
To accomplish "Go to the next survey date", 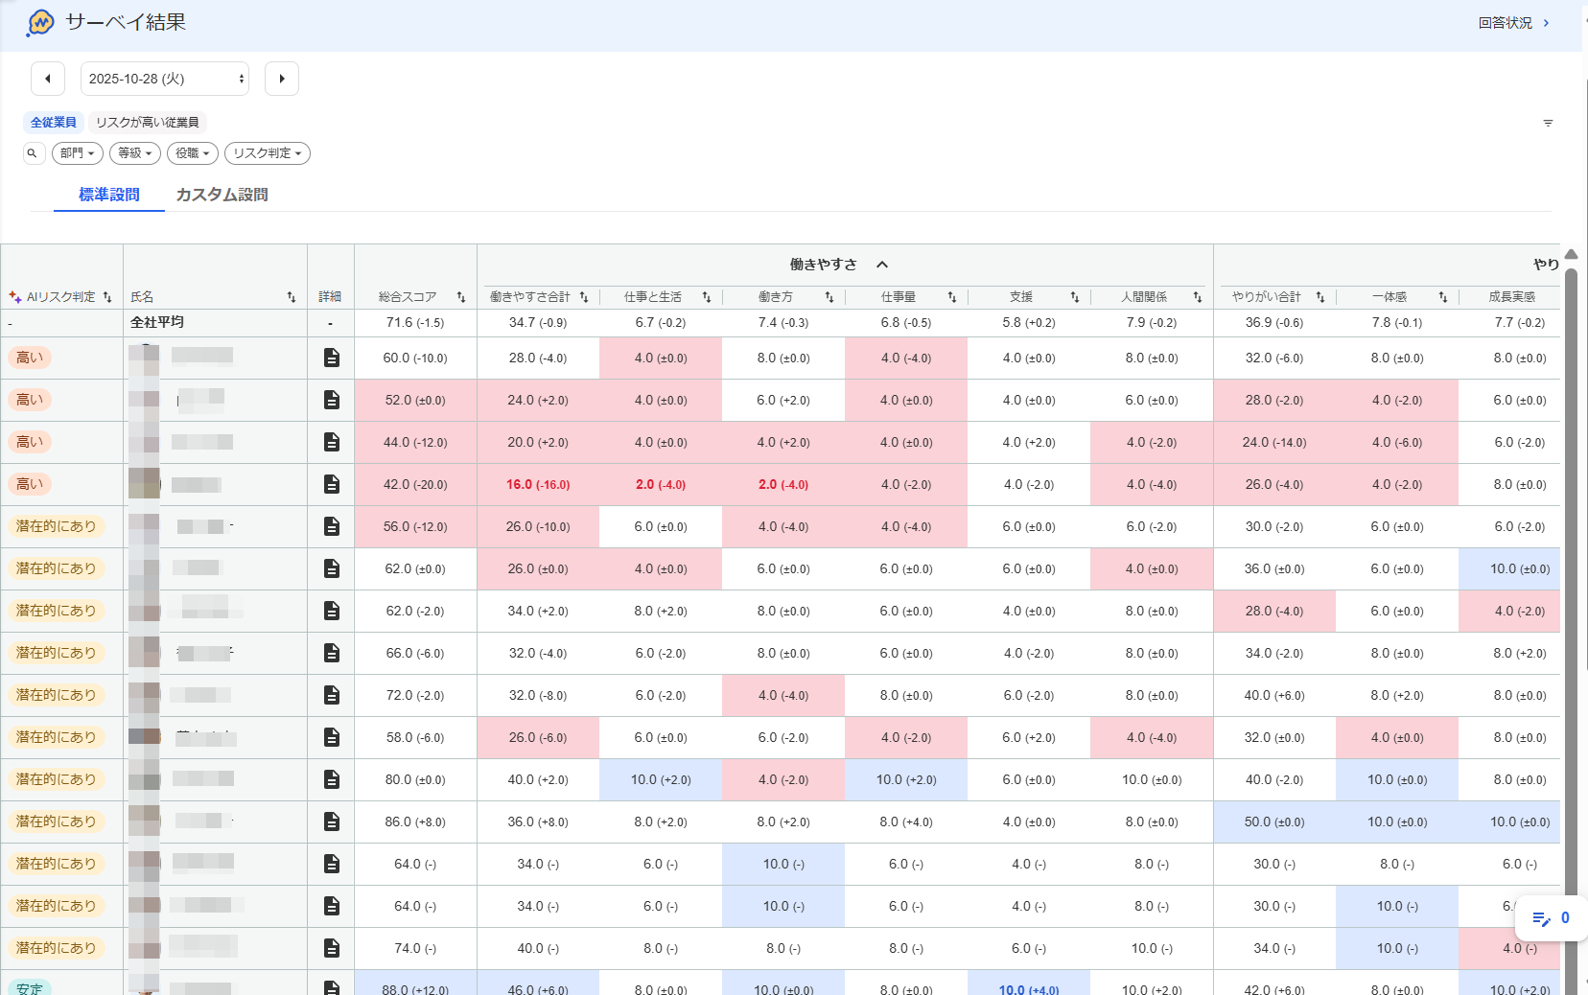I will click(282, 79).
